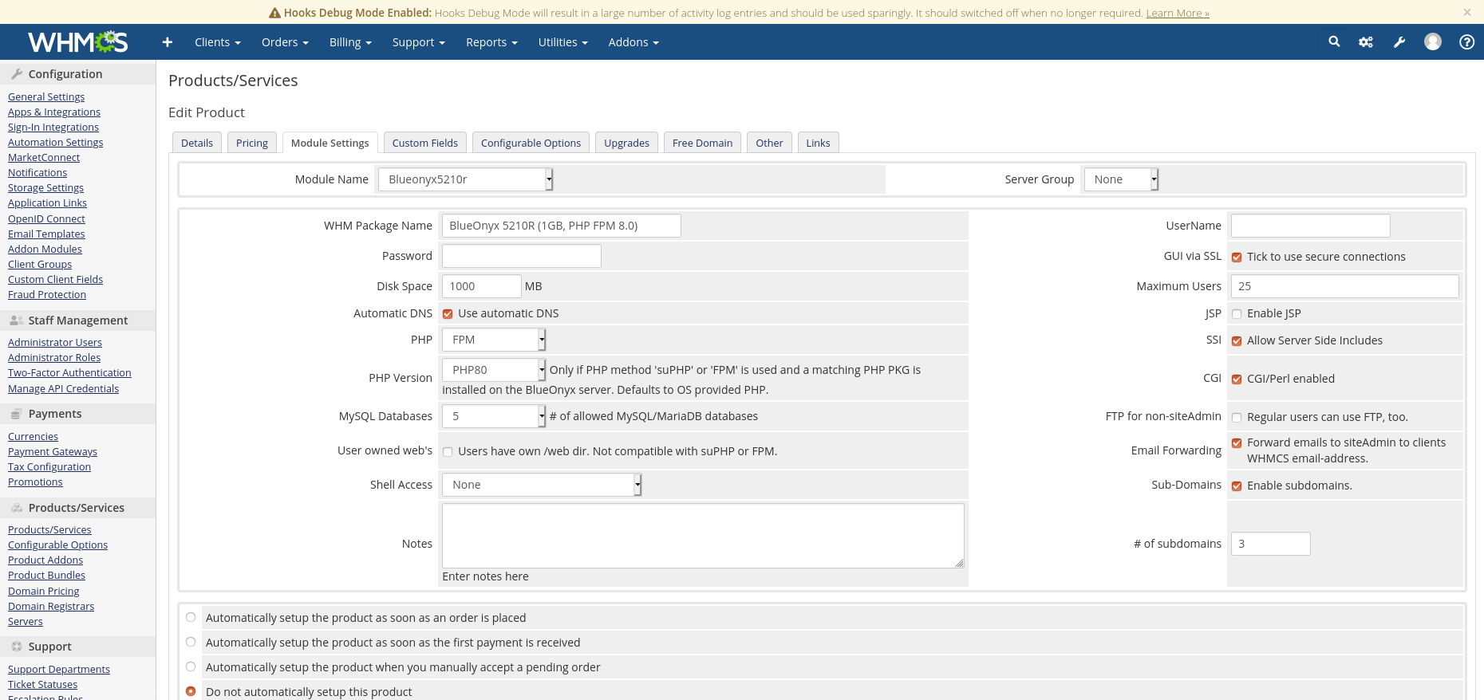Click the UserName input field
The height and width of the screenshot is (700, 1484).
(x=1311, y=226)
